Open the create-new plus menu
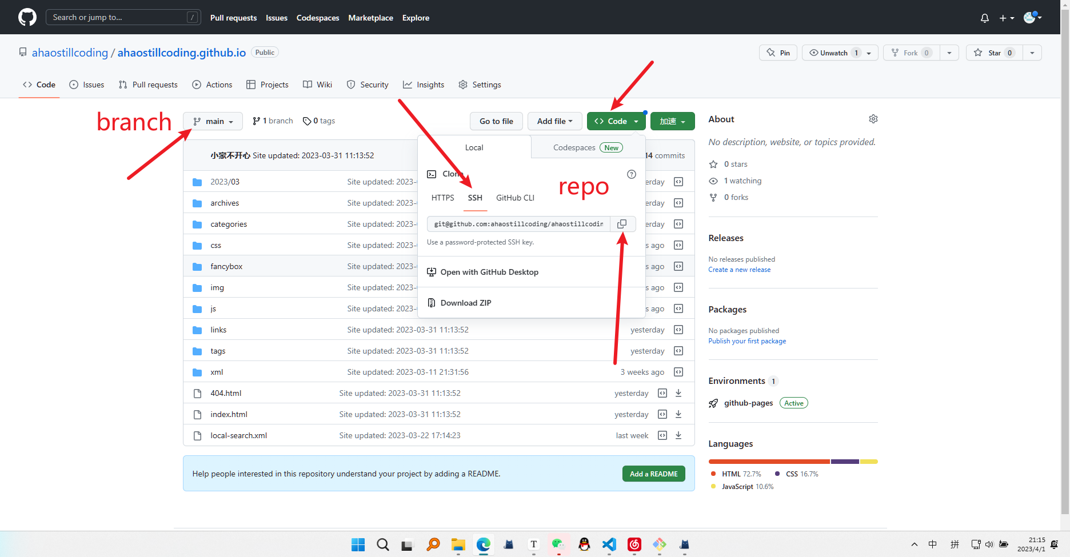The width and height of the screenshot is (1070, 557). pyautogui.click(x=1007, y=18)
